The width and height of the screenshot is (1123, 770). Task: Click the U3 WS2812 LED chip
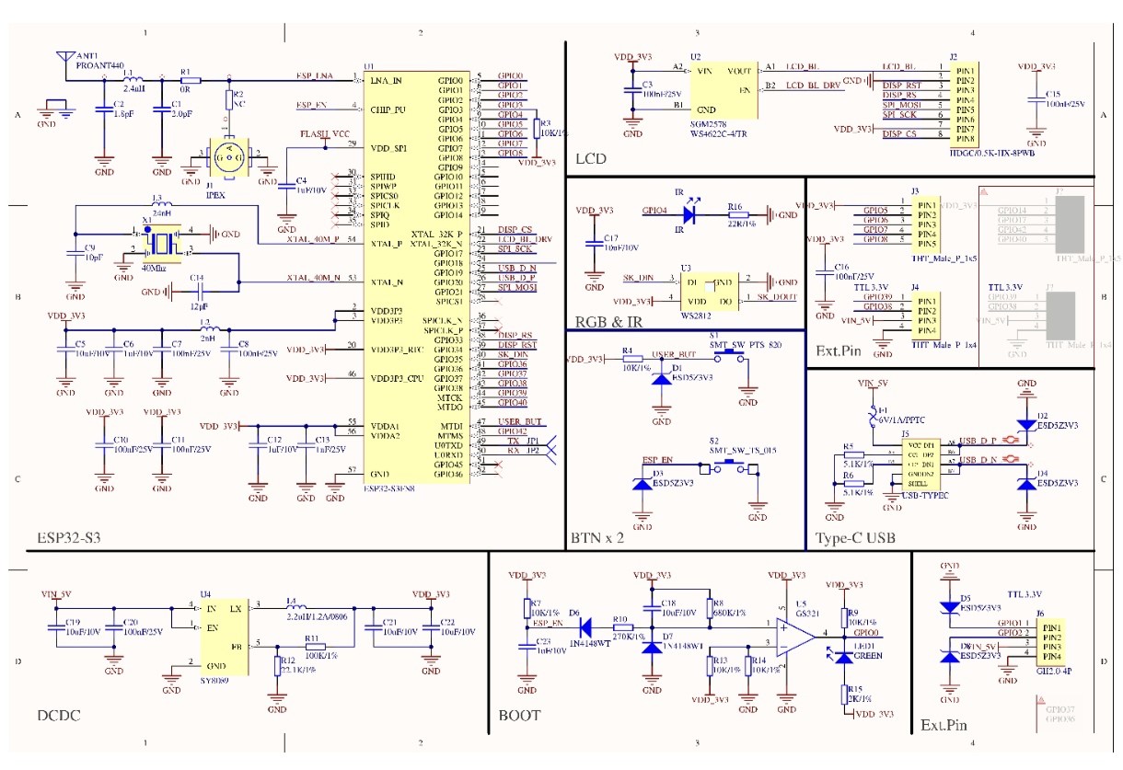point(710,290)
